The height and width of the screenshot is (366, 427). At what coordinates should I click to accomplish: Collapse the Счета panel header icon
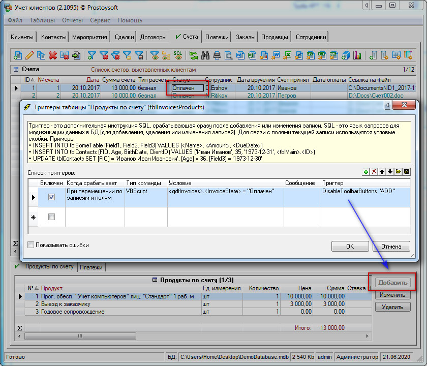tap(16, 69)
